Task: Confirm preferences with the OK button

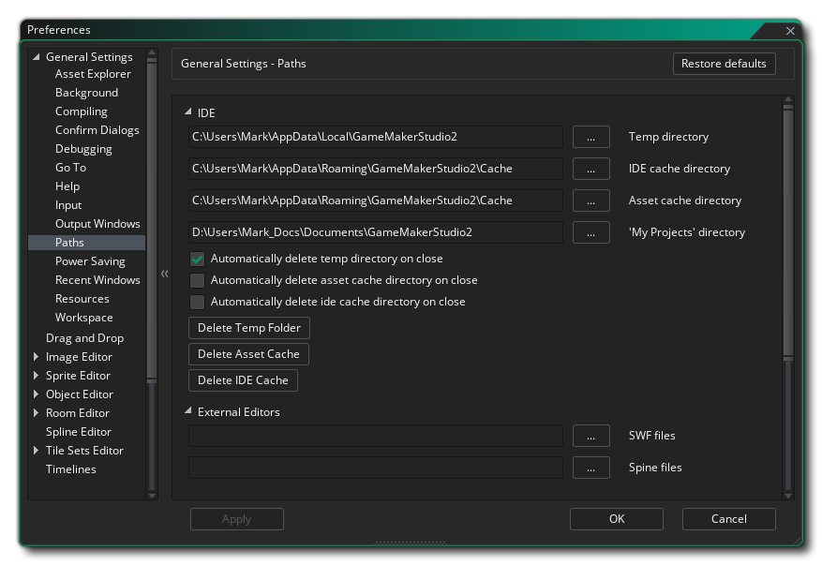Action: pyautogui.click(x=616, y=518)
